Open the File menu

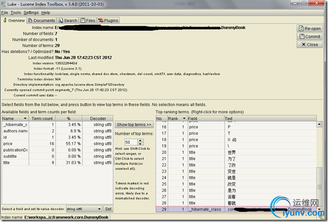pyautogui.click(x=4, y=12)
